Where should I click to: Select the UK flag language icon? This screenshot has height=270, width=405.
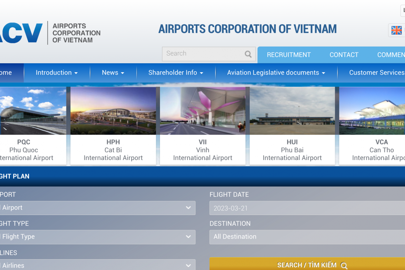pyautogui.click(x=397, y=30)
